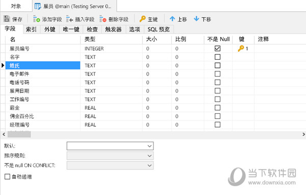This screenshot has width=306, height=195.
Task: Select the 佣金百分比 field name cell
Action: coord(43,116)
